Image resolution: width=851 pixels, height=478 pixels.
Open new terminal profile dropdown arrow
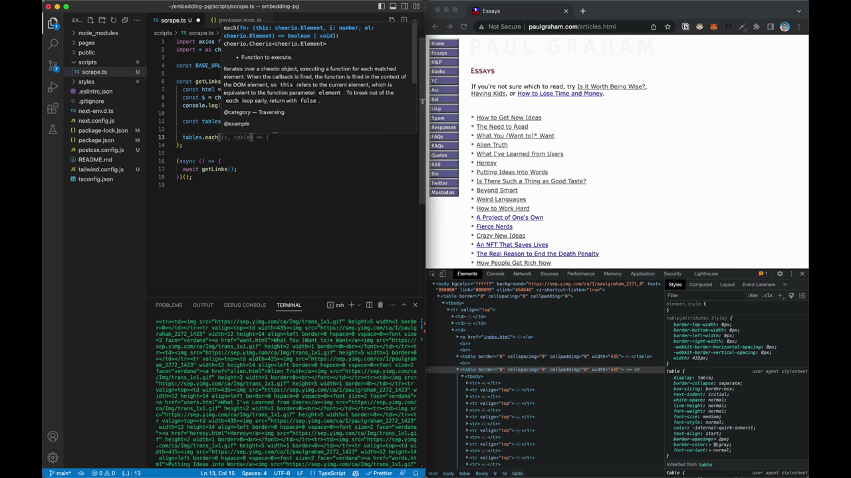click(360, 305)
